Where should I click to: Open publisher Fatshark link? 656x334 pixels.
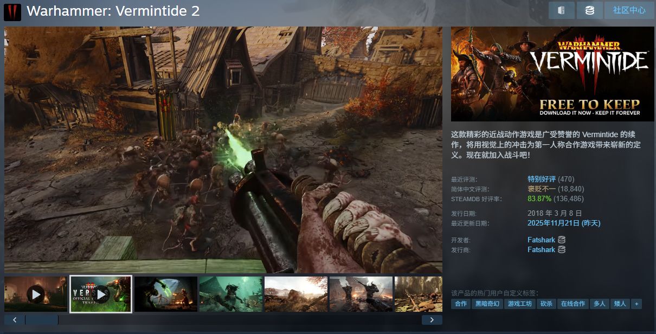542,249
